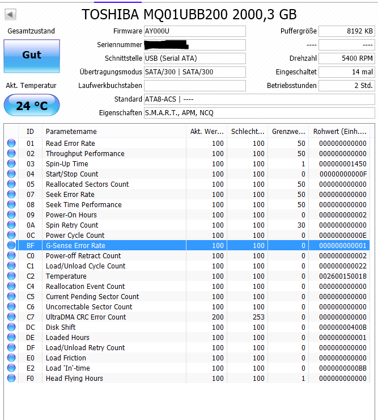
Task: Click status orb of Power-On Hours
Action: point(11,215)
